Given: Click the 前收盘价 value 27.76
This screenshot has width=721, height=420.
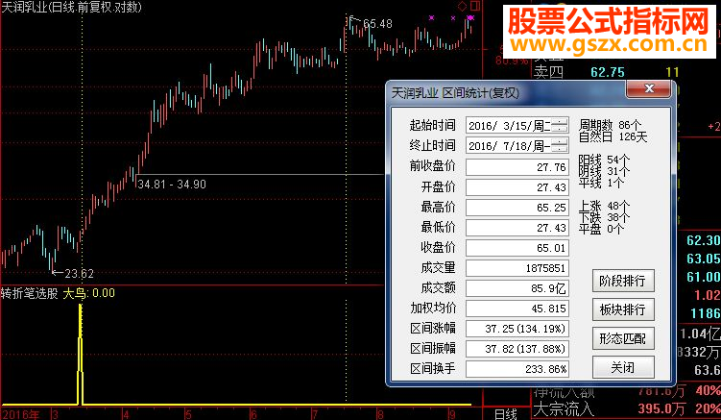Looking at the screenshot, I should tap(517, 167).
